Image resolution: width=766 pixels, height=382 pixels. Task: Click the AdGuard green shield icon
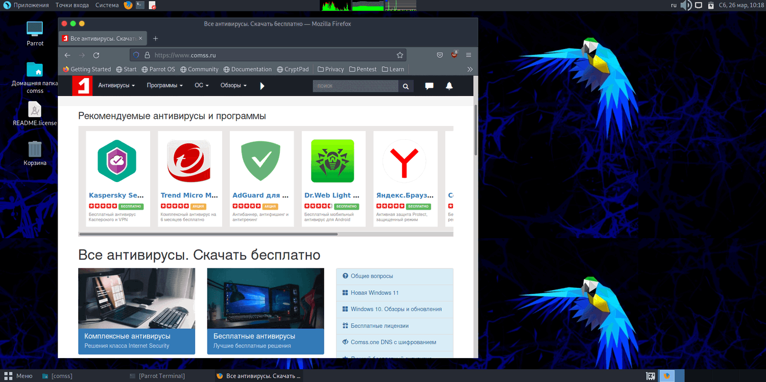pyautogui.click(x=261, y=161)
